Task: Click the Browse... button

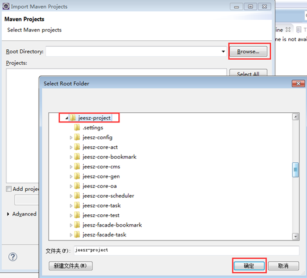Action: point(248,52)
